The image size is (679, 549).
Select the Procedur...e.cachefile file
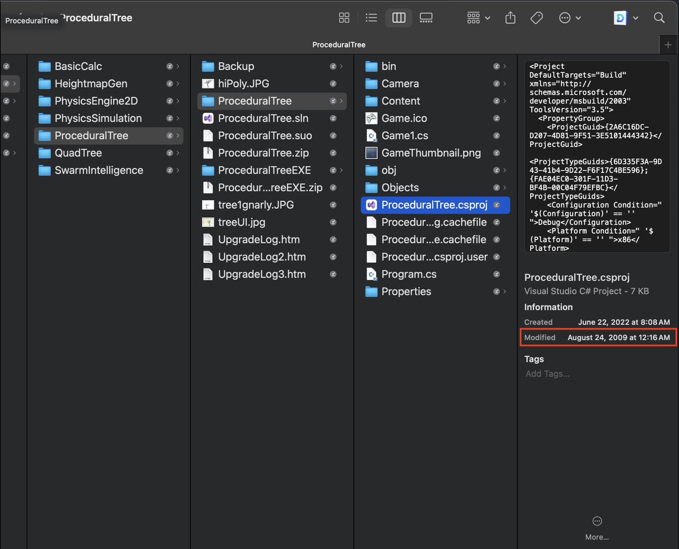435,240
